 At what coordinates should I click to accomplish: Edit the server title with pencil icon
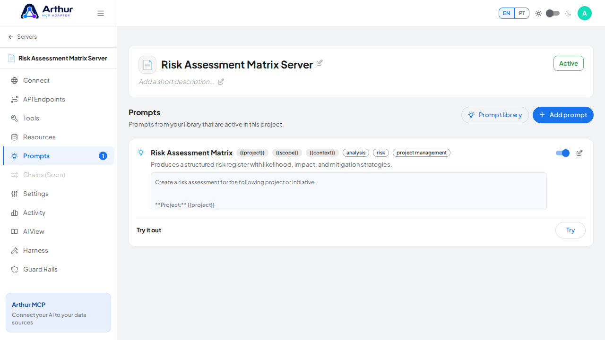click(x=320, y=63)
